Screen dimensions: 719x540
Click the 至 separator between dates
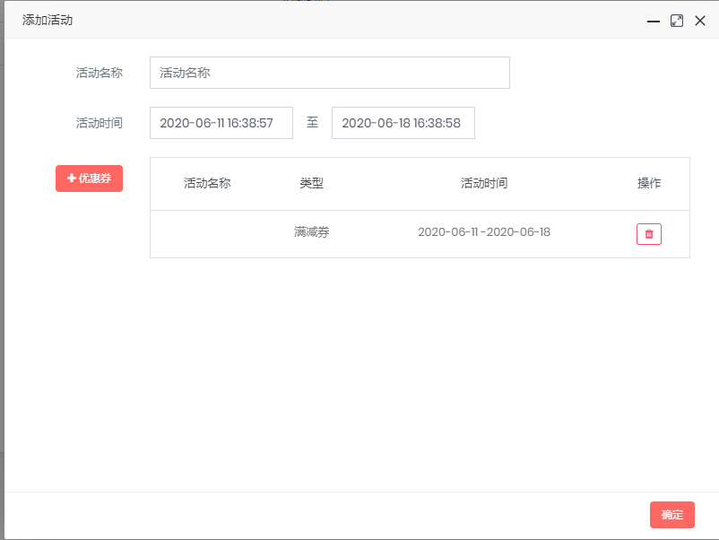pos(312,123)
